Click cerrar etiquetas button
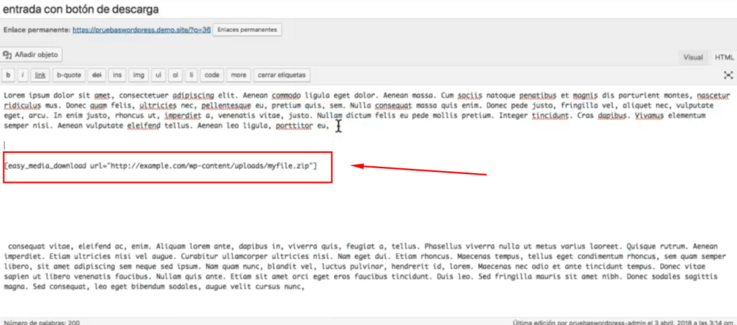 (x=281, y=75)
